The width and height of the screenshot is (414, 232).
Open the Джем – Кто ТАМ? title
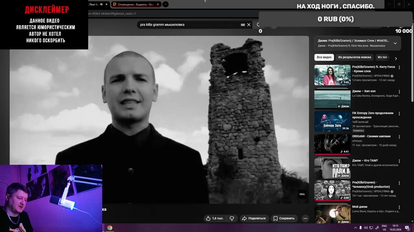pyautogui.click(x=365, y=160)
